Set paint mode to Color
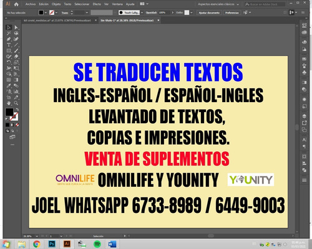 click(x=7, y=125)
